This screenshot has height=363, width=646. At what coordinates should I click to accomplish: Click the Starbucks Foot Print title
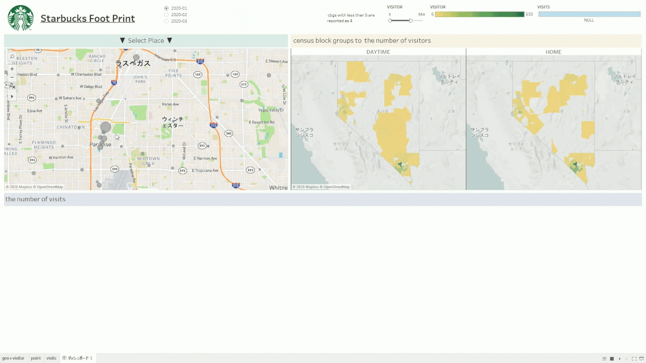88,19
